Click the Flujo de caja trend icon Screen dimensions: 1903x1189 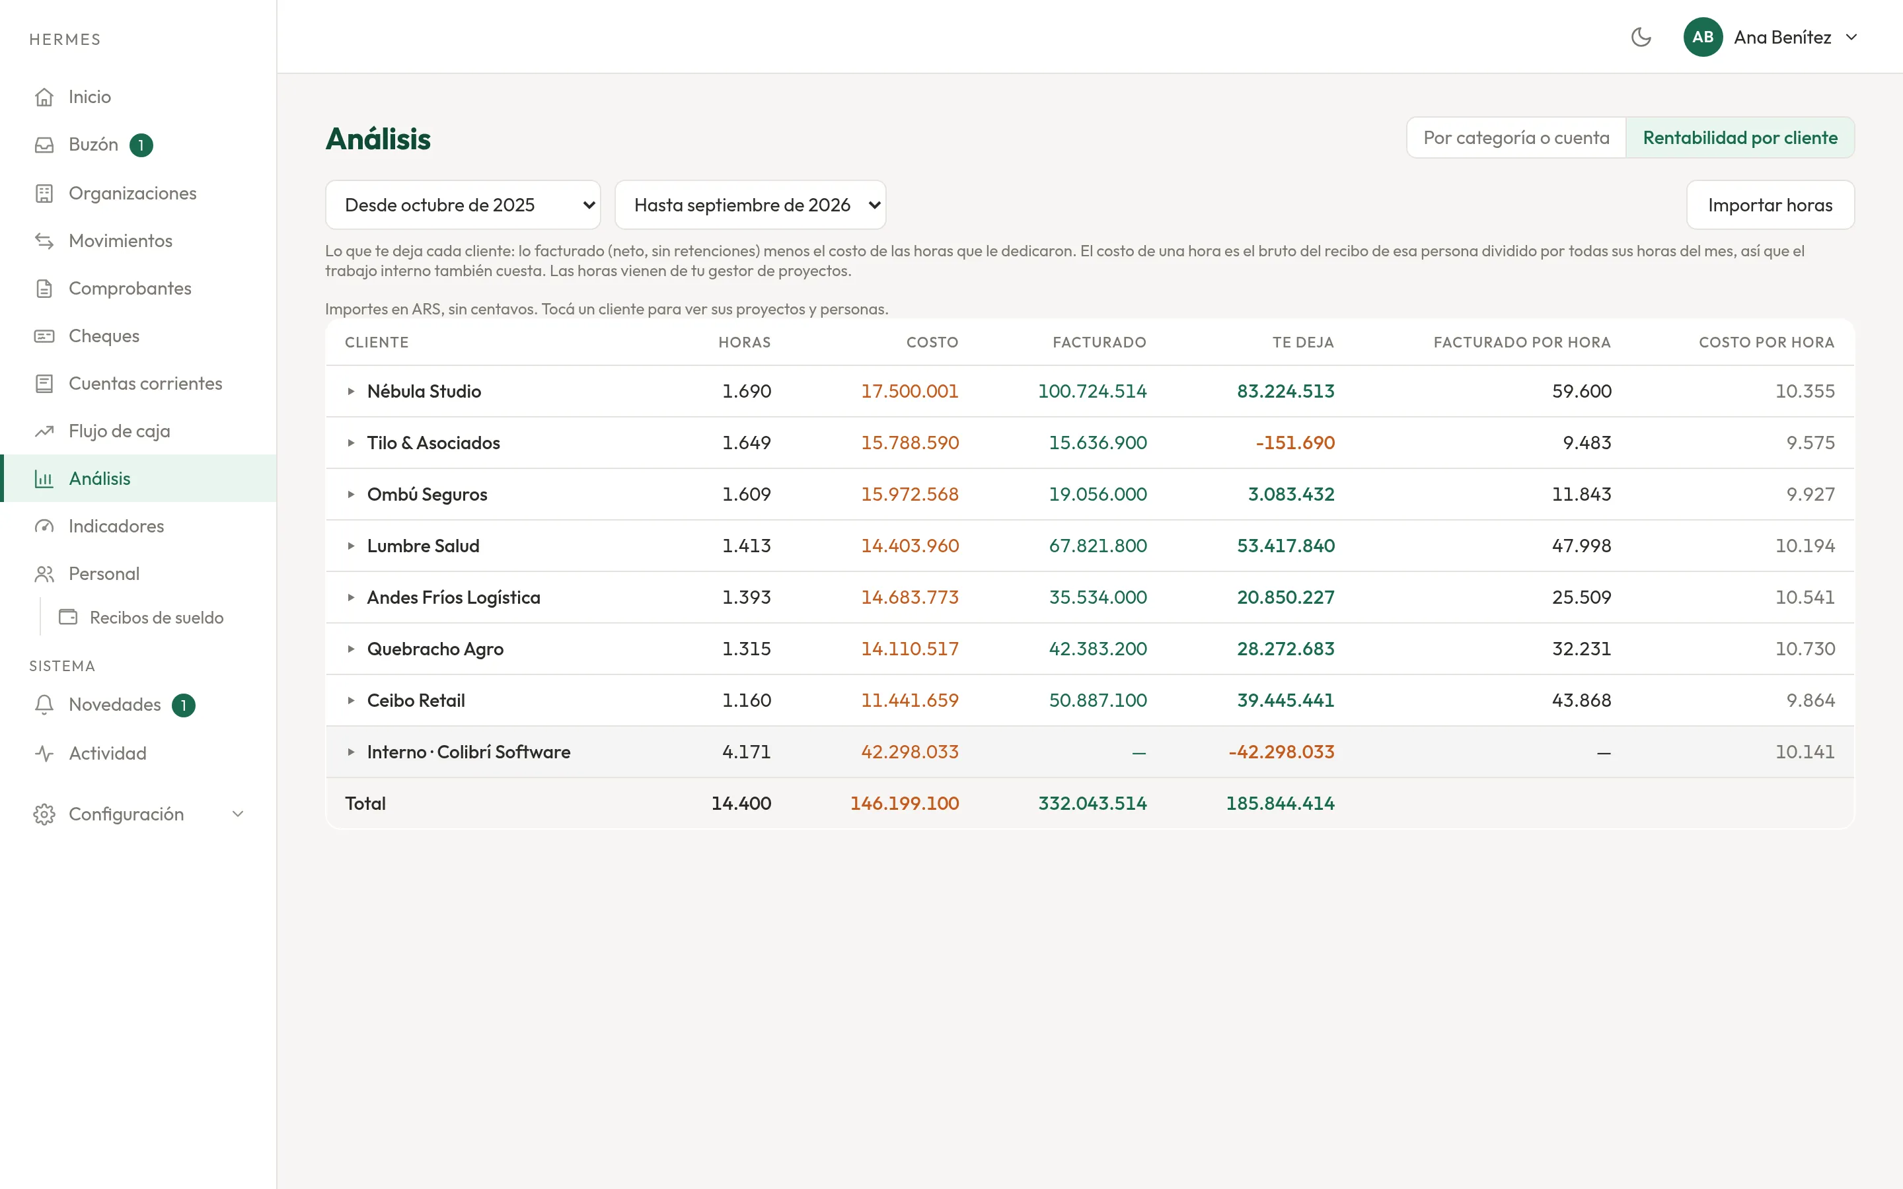point(44,431)
